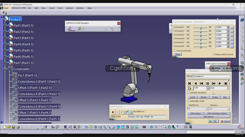Open the Tools menu

(60, 8)
